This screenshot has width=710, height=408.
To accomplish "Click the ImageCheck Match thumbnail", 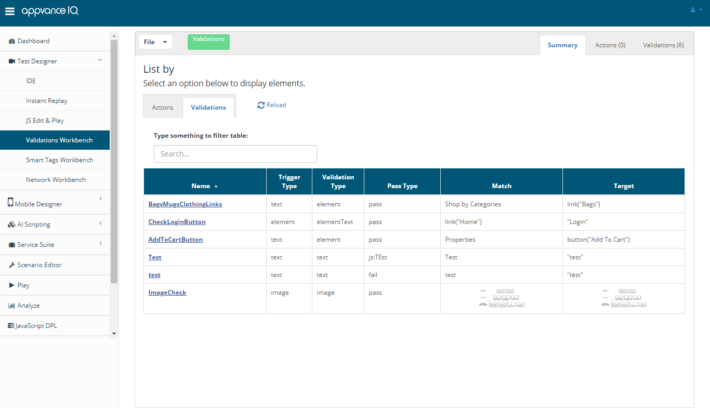I will [x=502, y=298].
